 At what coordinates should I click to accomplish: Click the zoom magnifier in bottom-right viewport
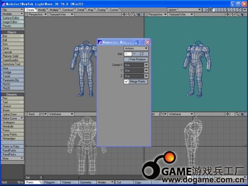pyautogui.click(x=237, y=114)
